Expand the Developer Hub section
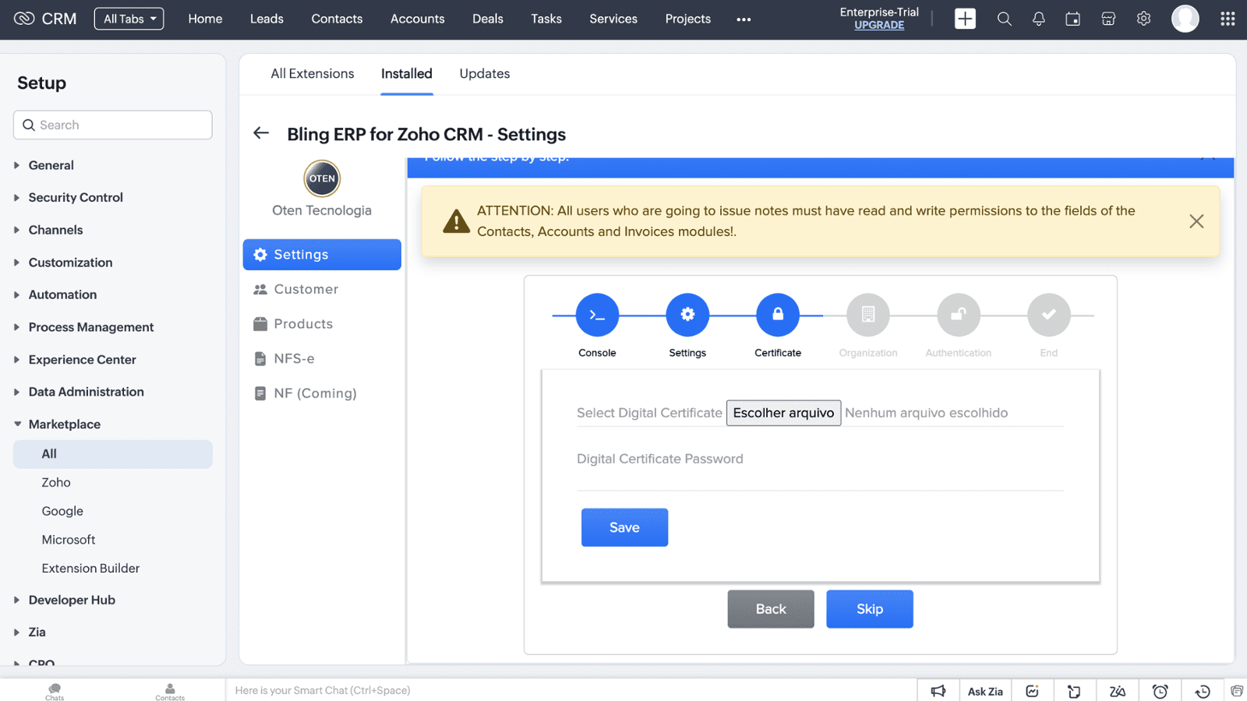The width and height of the screenshot is (1247, 701). (71, 600)
